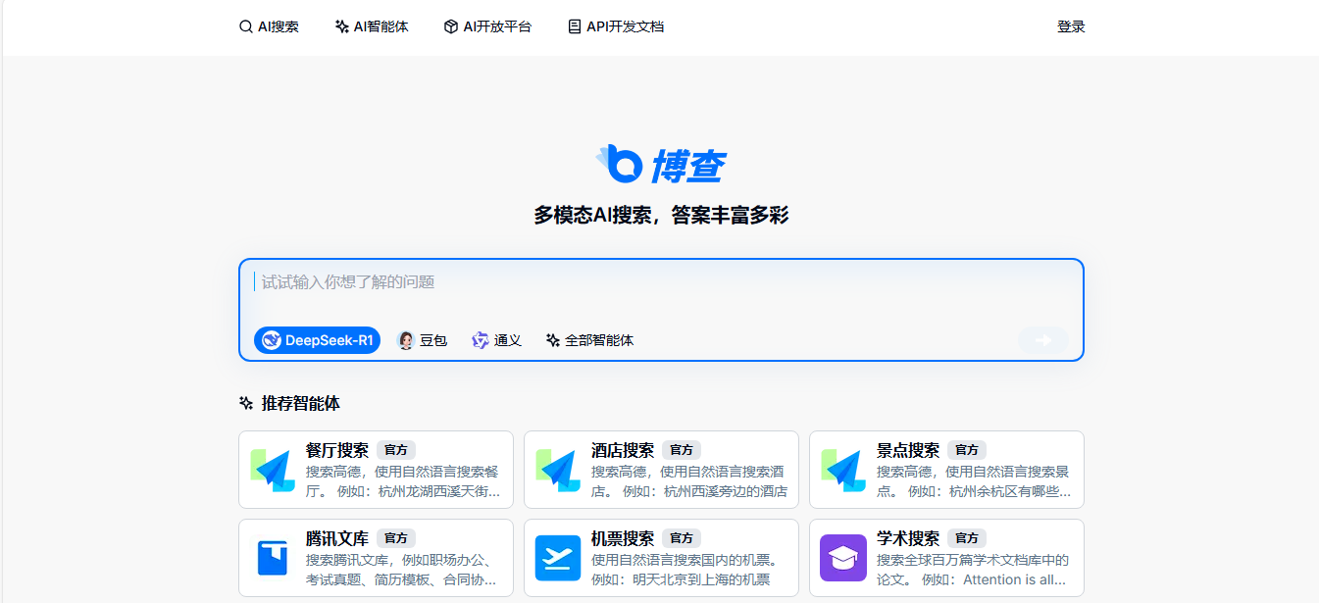This screenshot has width=1319, height=603.
Task: Open the 腾讯文库 agent title
Action: (x=337, y=538)
